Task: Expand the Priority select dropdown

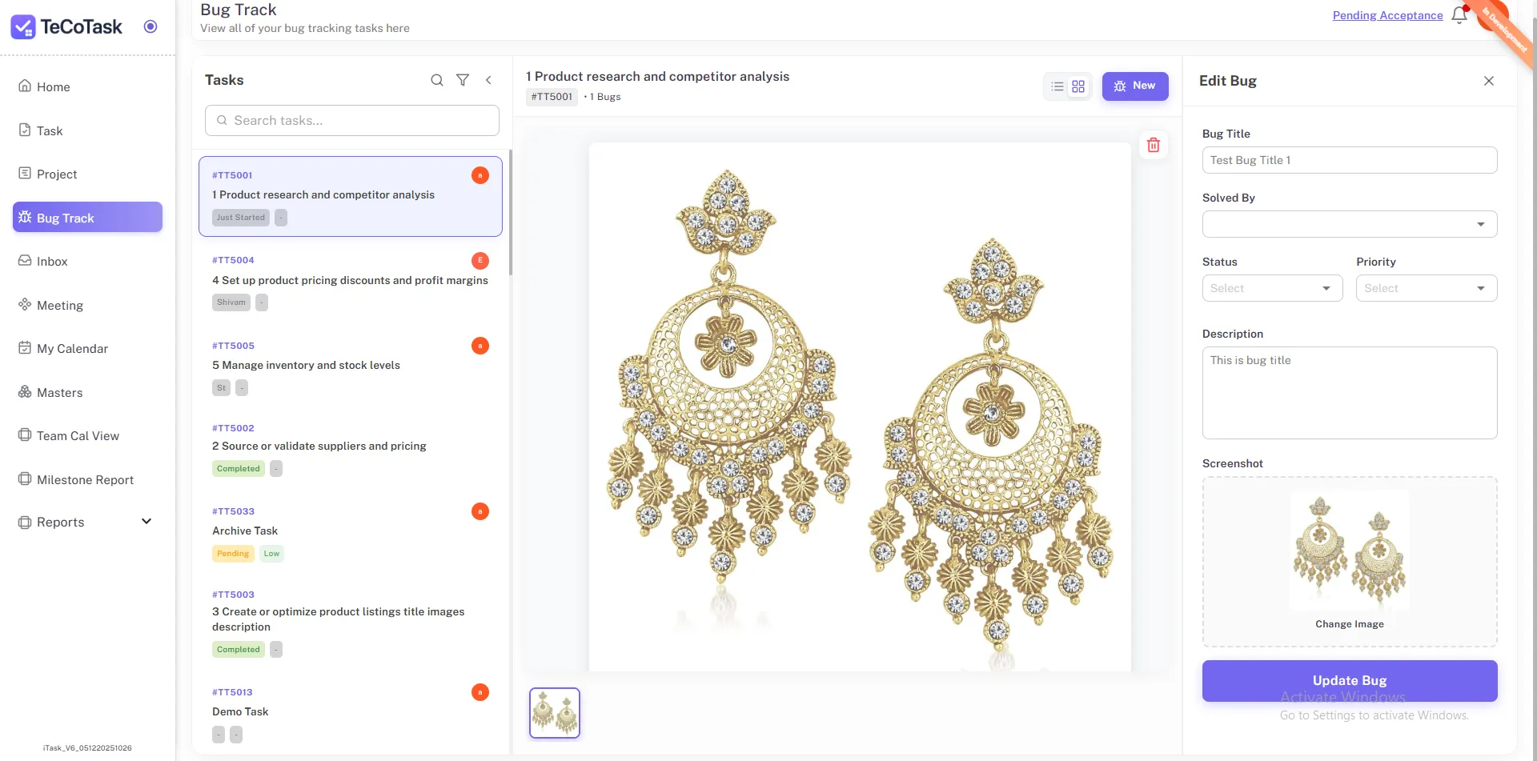Action: click(x=1426, y=288)
